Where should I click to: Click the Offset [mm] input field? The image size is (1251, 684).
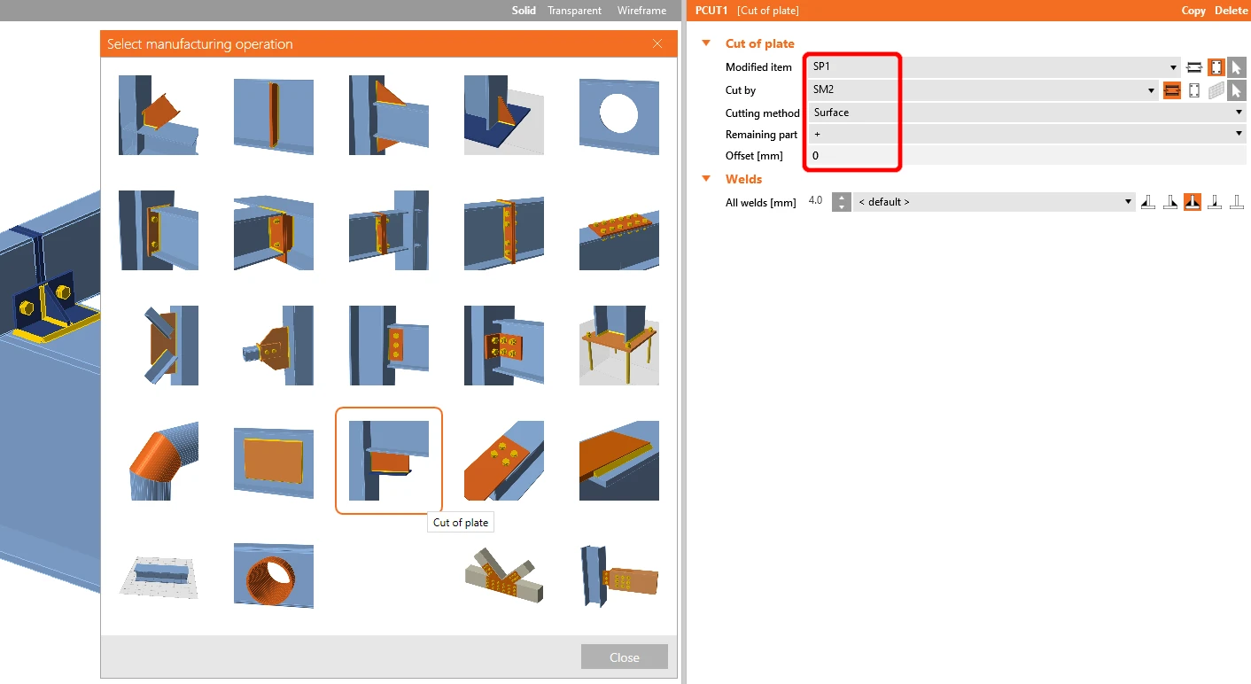[1026, 156]
